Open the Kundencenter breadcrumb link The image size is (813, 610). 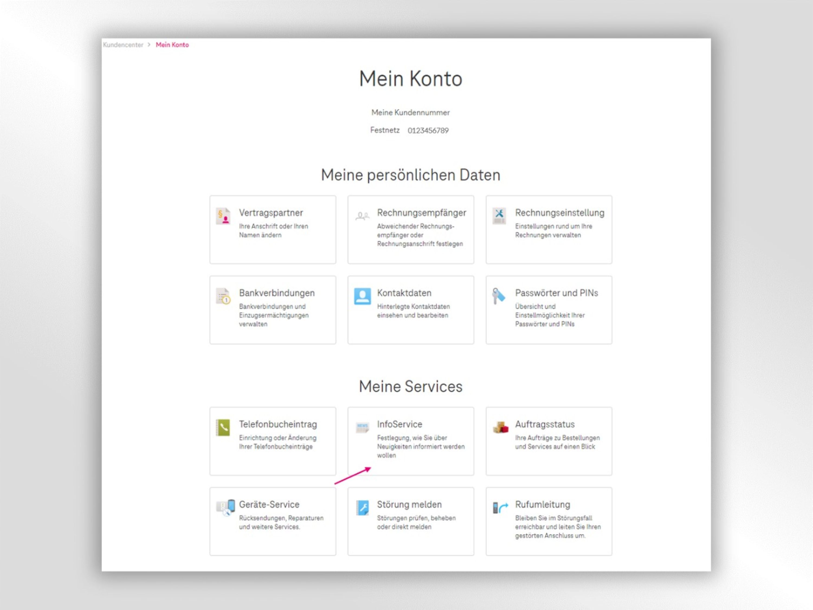[x=124, y=45]
